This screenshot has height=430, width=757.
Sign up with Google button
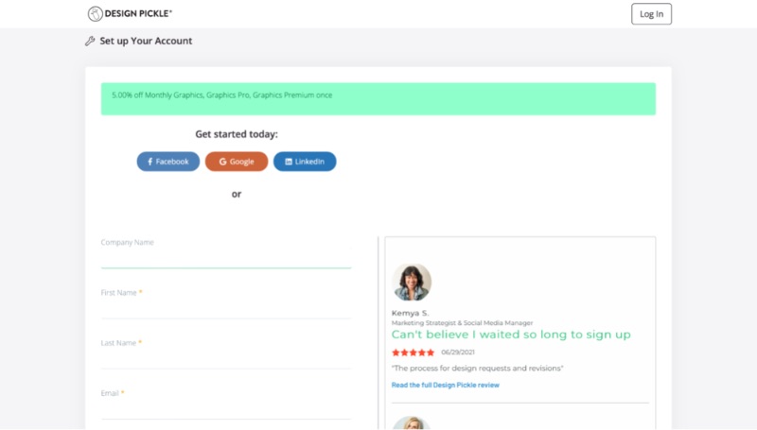(237, 162)
